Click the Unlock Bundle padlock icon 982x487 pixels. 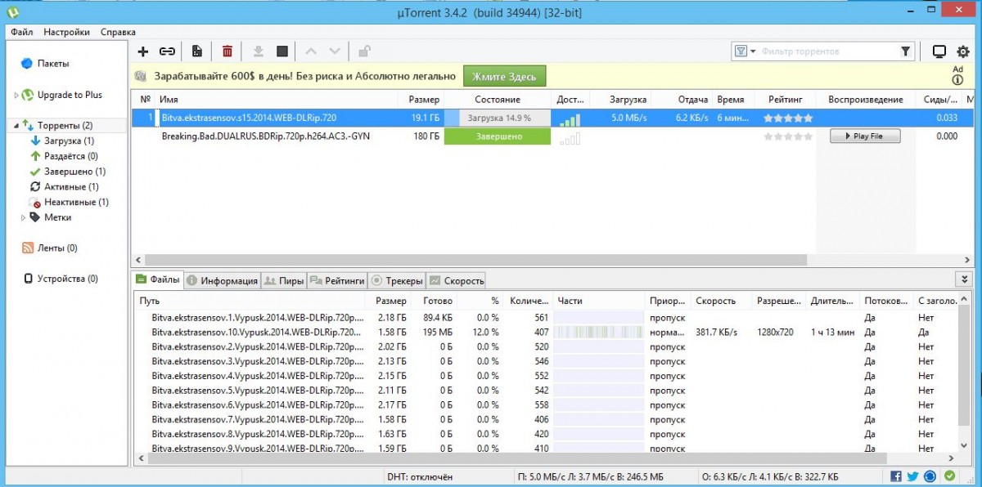tap(364, 51)
